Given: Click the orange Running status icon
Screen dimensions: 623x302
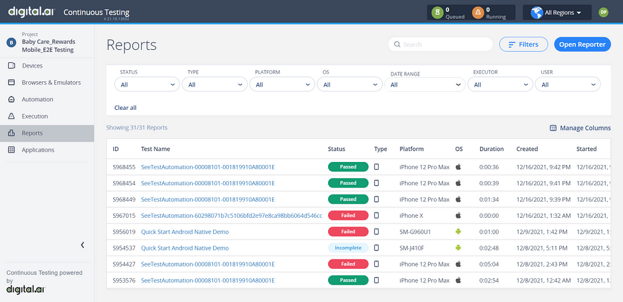Looking at the screenshot, I should pyautogui.click(x=478, y=12).
